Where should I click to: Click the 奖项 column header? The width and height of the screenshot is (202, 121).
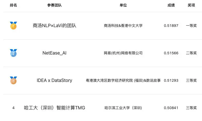[191, 5]
